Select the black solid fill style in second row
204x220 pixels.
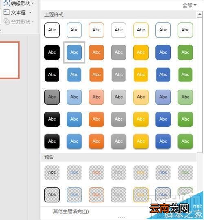pos(52,52)
